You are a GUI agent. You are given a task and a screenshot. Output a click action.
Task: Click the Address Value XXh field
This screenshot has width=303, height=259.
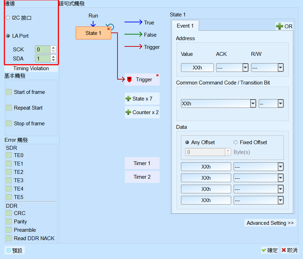coord(197,68)
